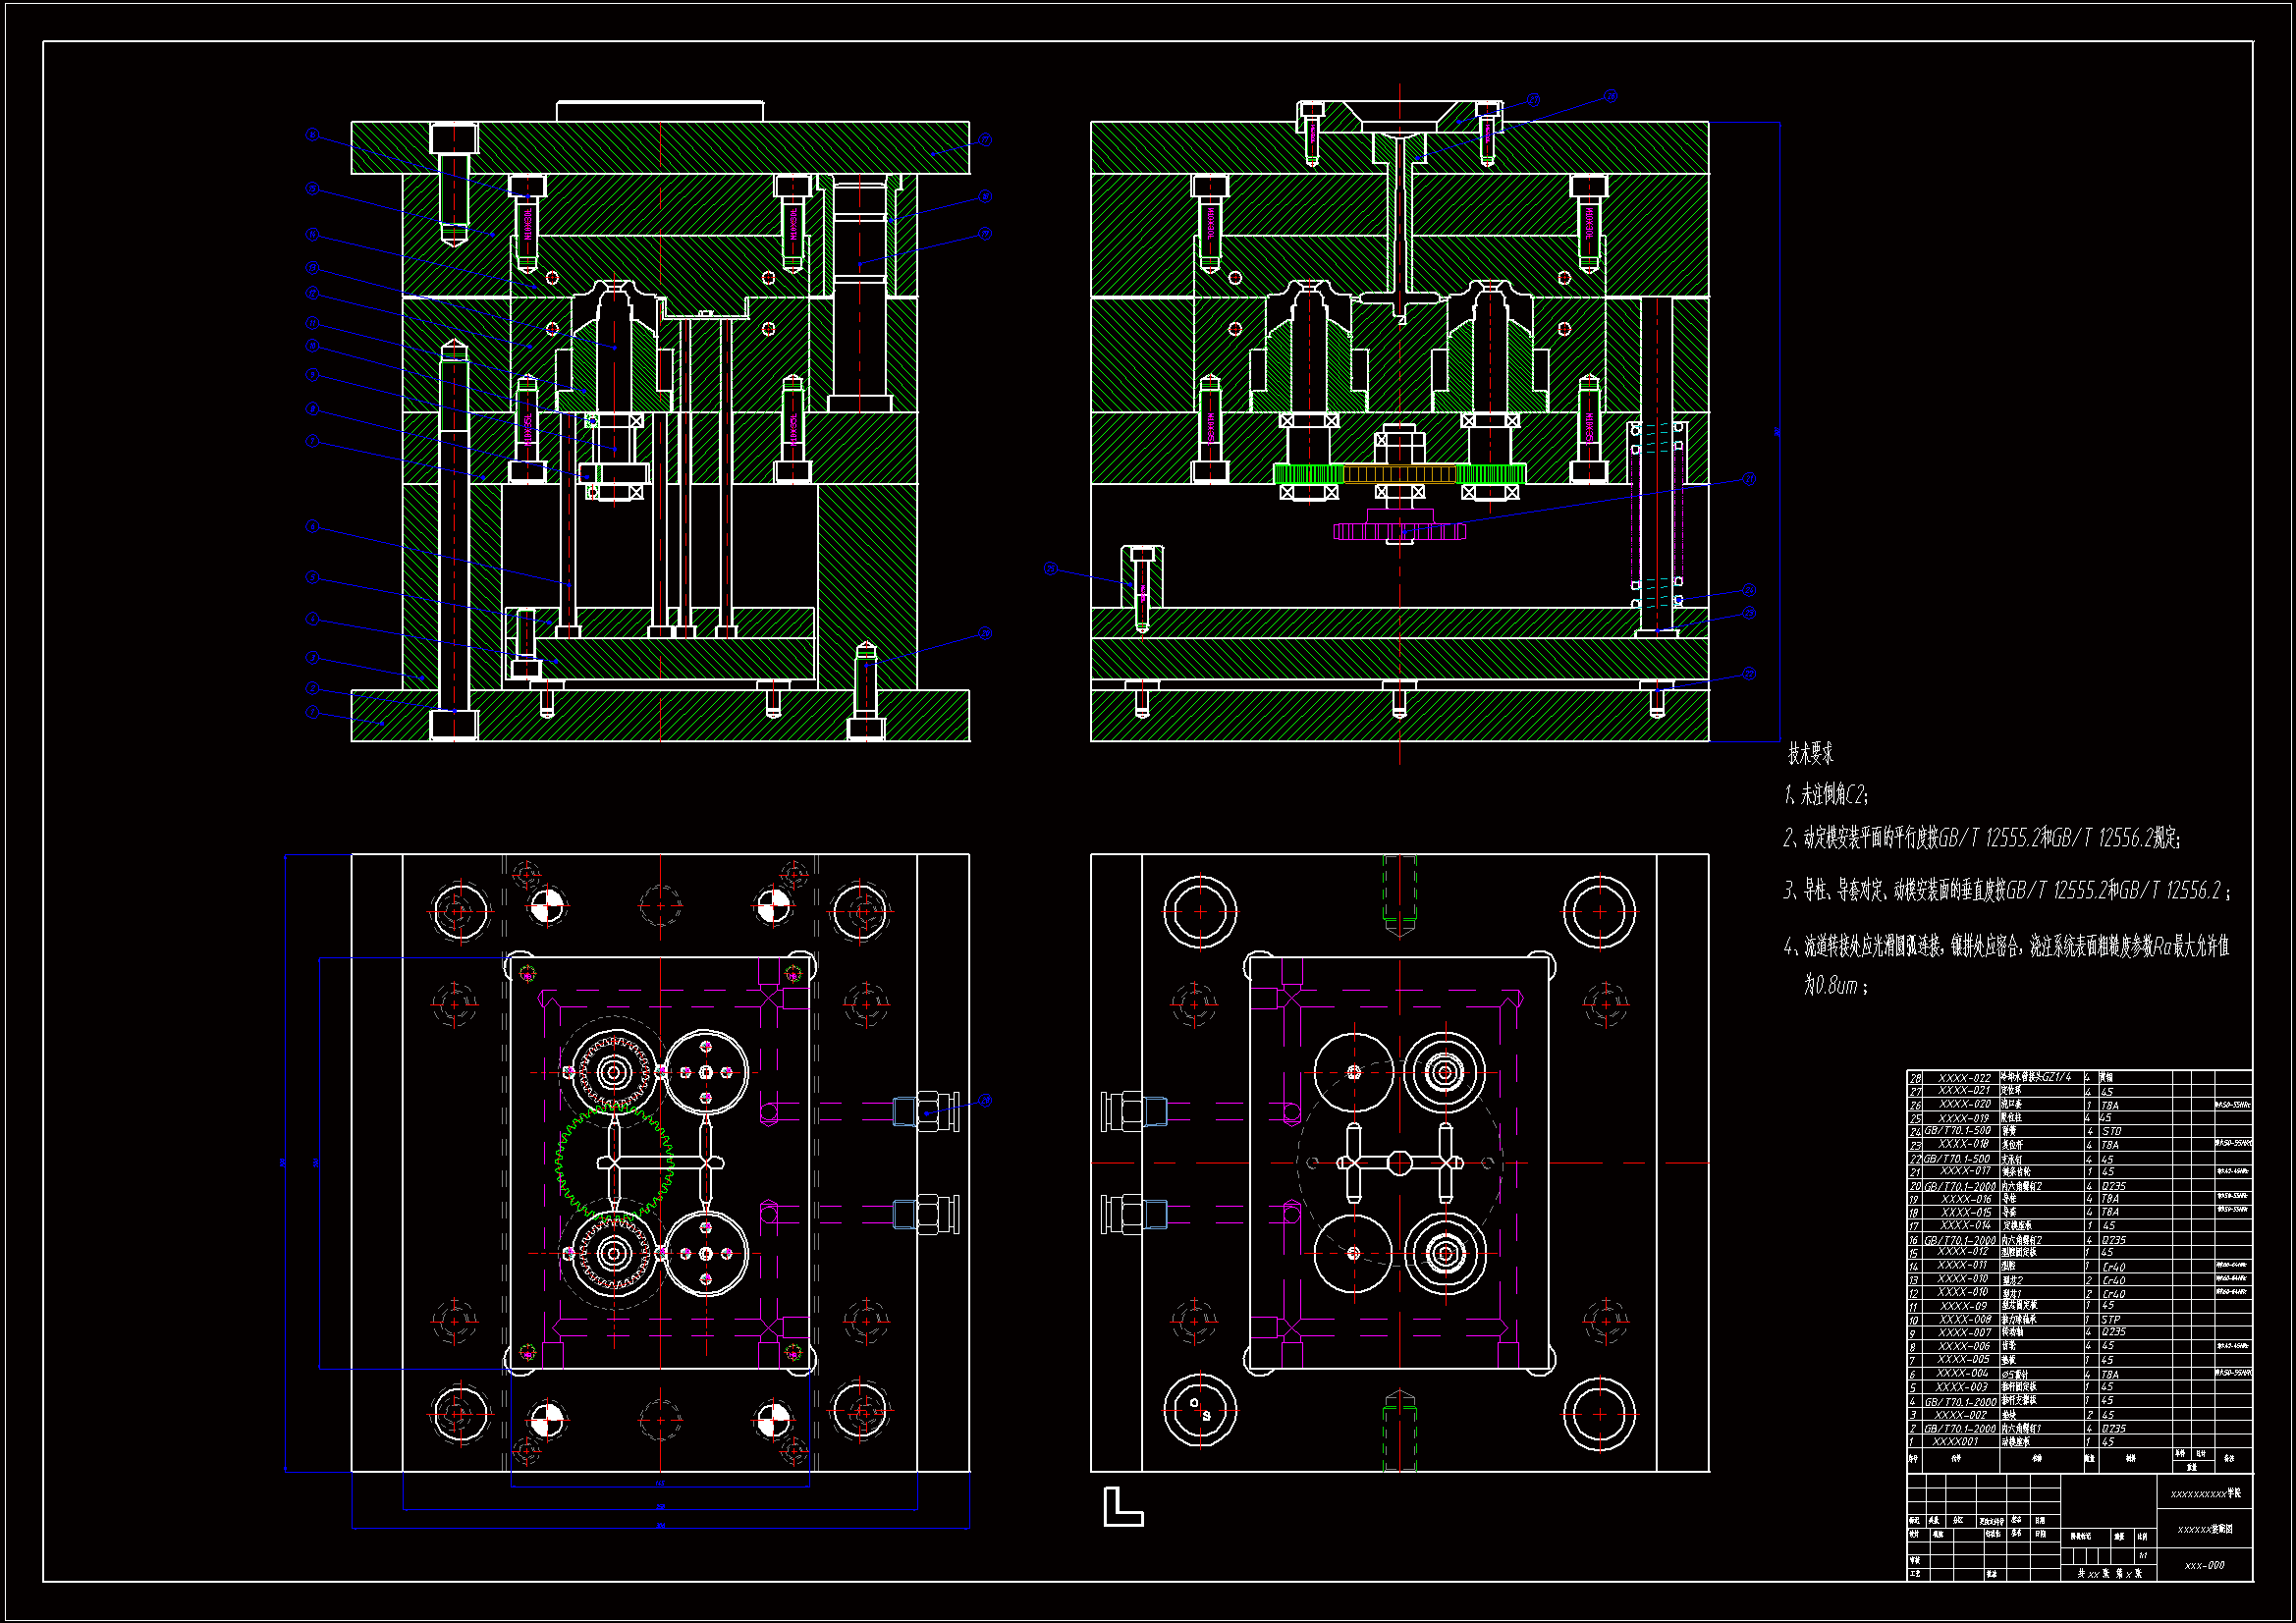Click technical note 4 about runner surface roughness

(2005, 948)
